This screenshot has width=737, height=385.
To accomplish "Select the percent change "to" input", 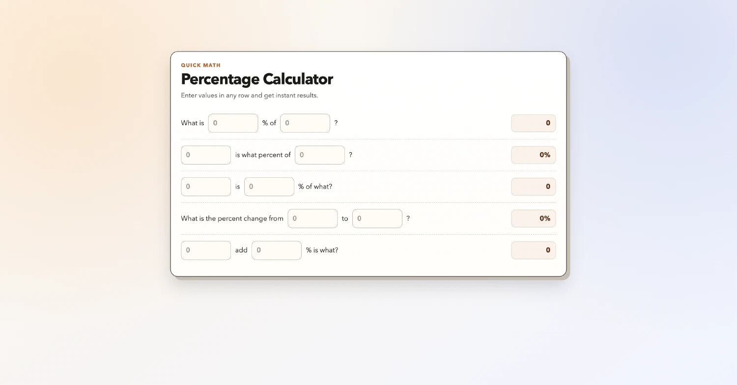I will 377,219.
